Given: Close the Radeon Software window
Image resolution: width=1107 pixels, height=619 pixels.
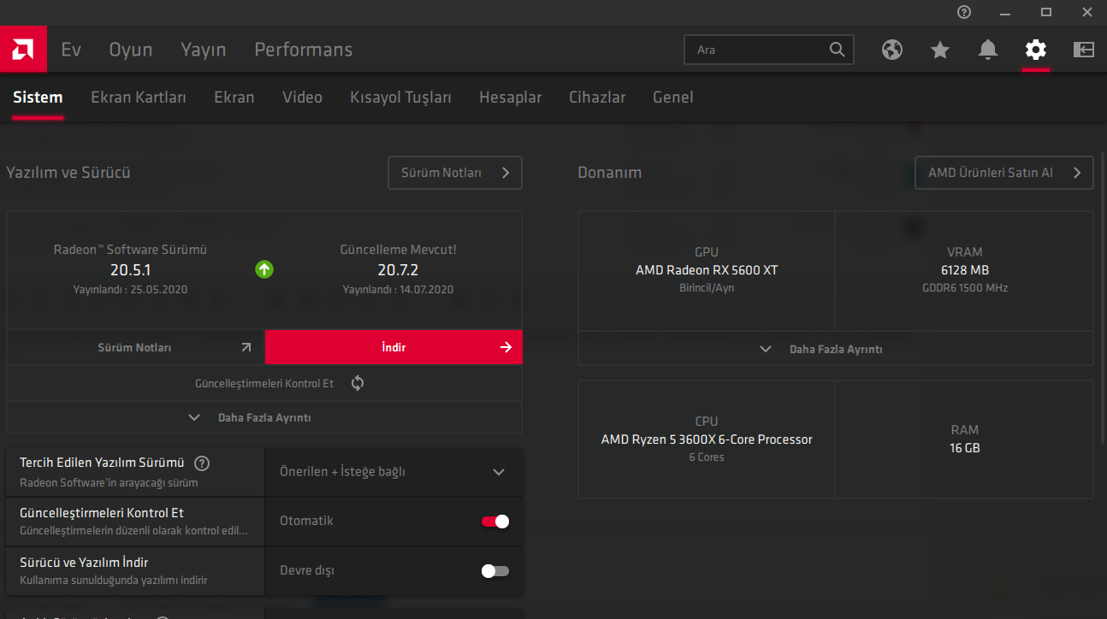Looking at the screenshot, I should [1087, 12].
